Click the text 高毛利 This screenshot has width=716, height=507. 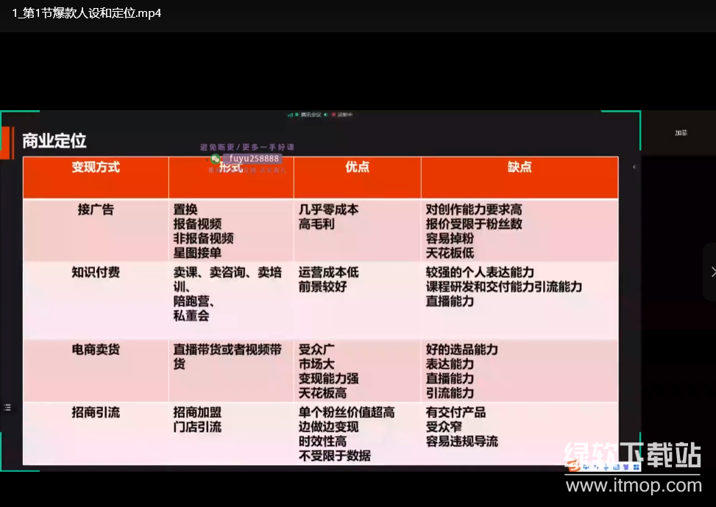click(x=316, y=224)
